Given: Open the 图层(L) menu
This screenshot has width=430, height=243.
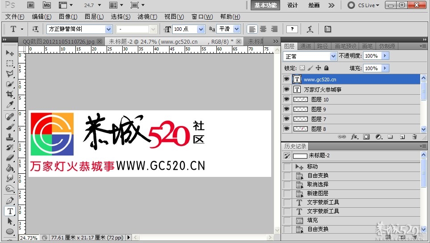Looking at the screenshot, I should [94, 17].
